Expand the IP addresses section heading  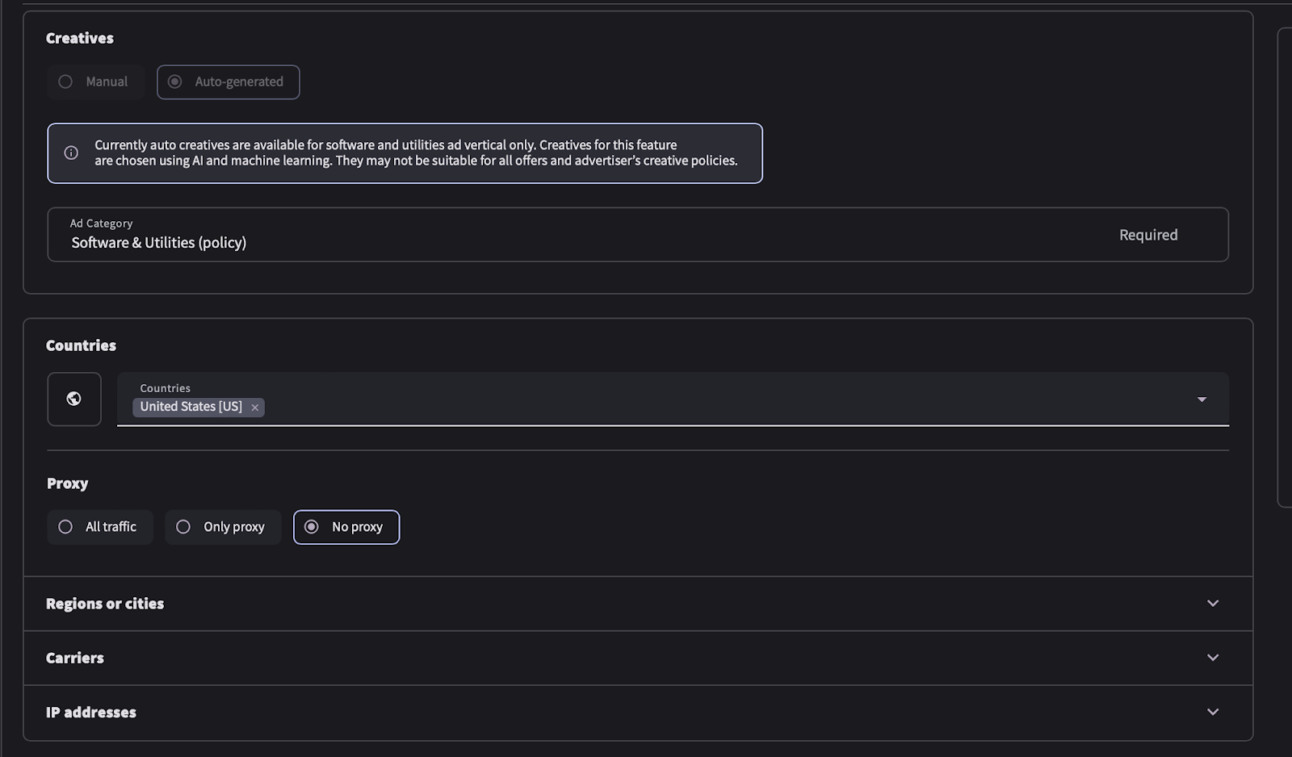point(91,713)
